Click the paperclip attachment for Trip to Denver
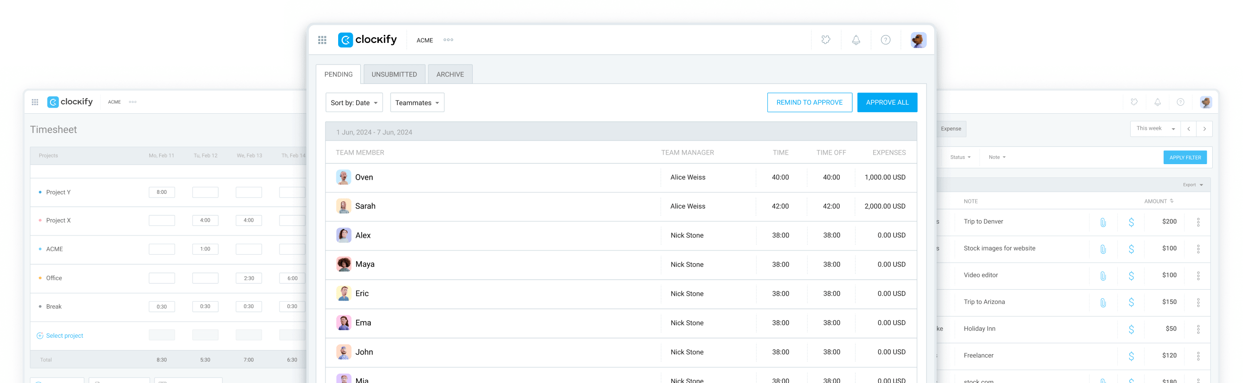Viewport: 1243px width, 383px height. (x=1103, y=222)
